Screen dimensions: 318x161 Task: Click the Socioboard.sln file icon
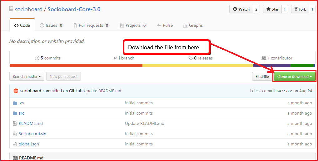15,134
